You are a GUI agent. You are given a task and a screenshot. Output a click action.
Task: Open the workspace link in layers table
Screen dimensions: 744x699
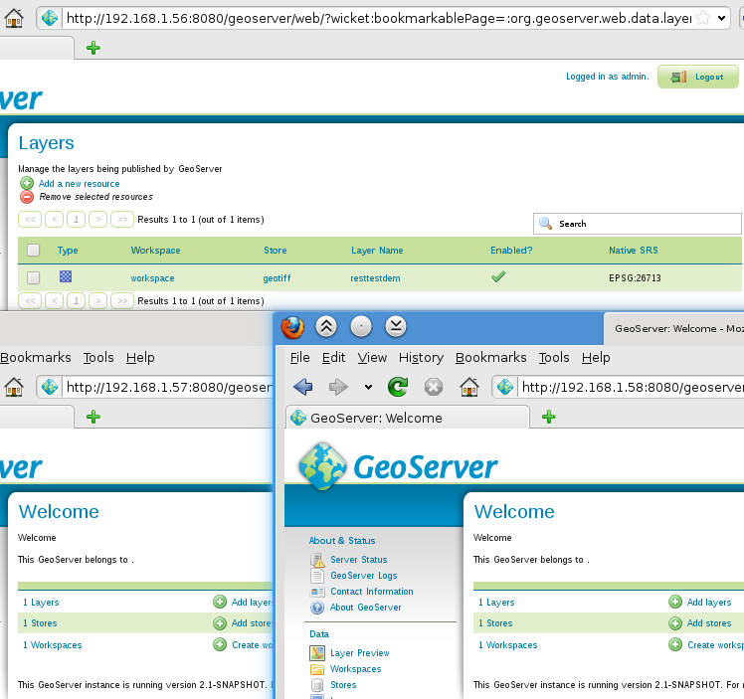click(152, 277)
